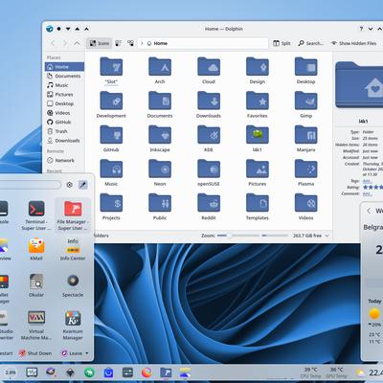Open Downloads in Places panel

[64, 141]
